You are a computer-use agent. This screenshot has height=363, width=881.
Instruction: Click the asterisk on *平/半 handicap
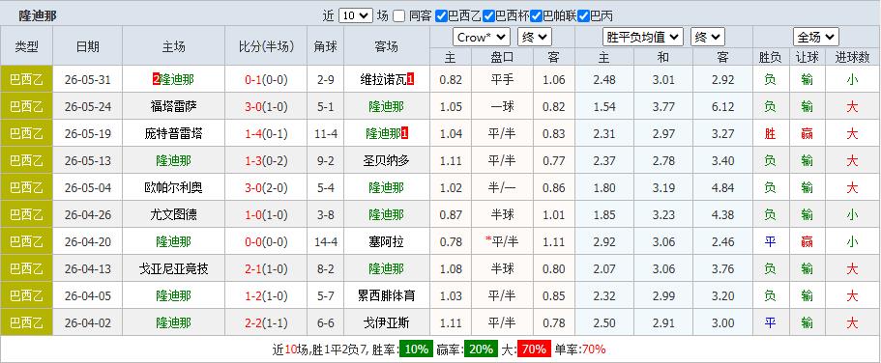point(488,240)
